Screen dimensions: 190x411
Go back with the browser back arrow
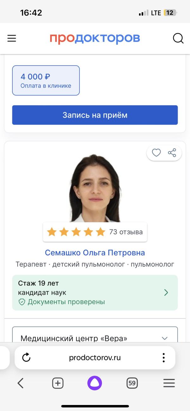click(x=21, y=383)
